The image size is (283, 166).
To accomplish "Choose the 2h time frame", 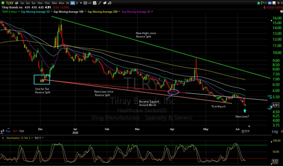I will (x=67, y=3).
